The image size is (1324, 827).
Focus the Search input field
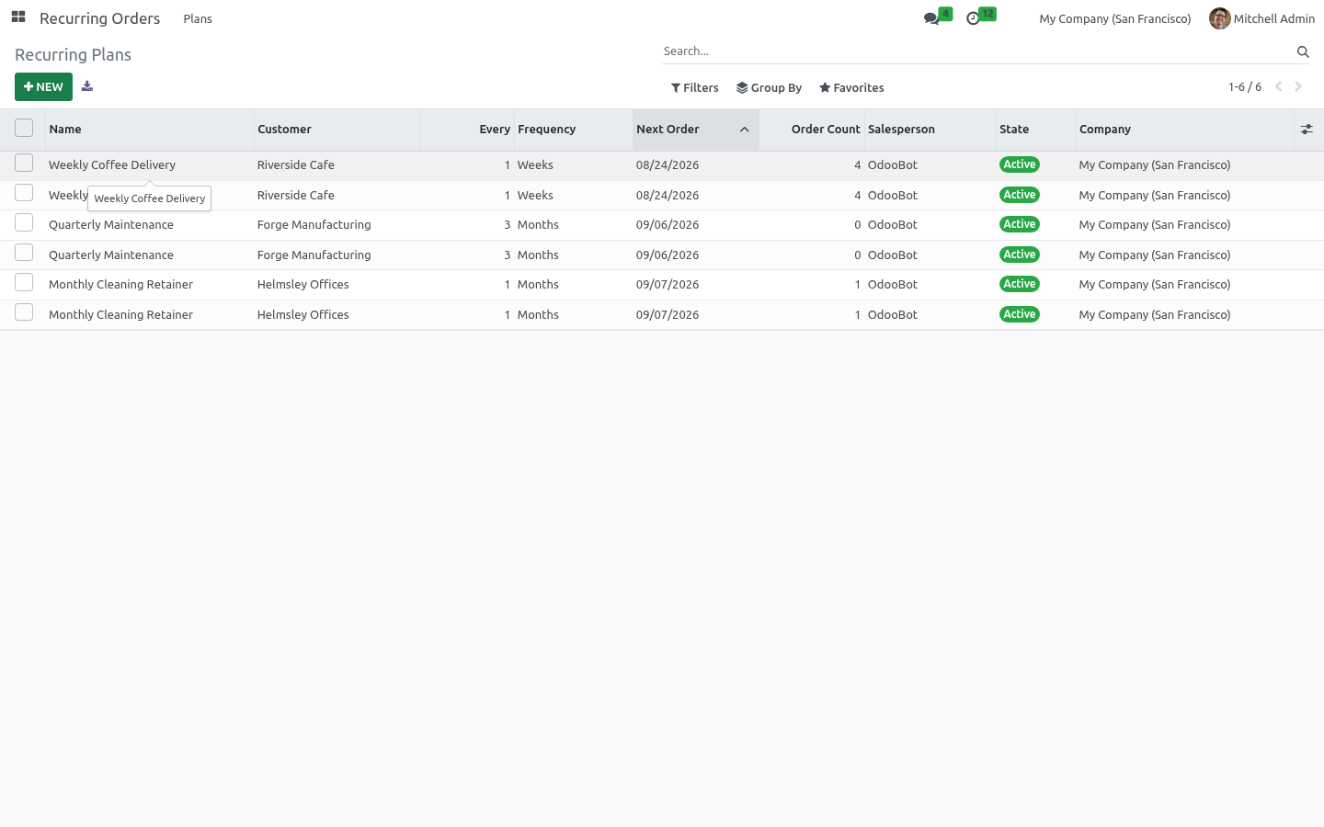(977, 51)
